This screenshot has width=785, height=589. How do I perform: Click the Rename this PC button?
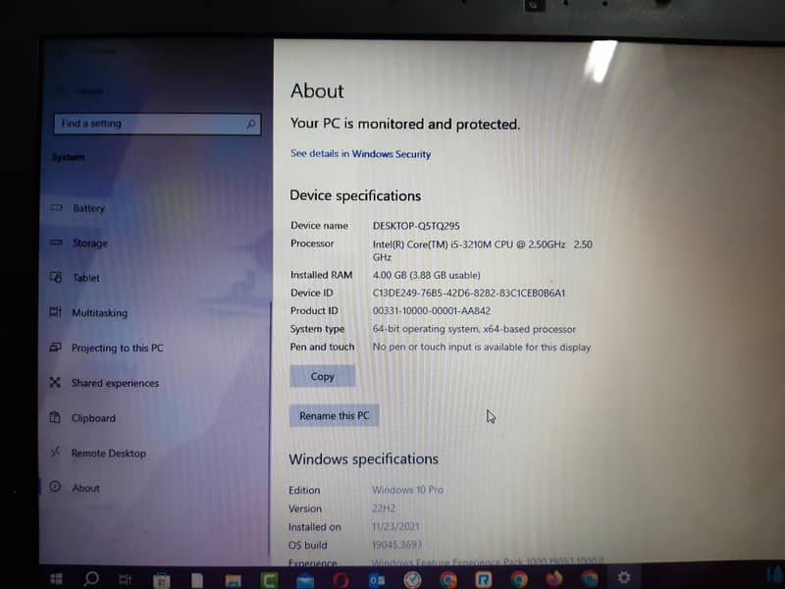click(334, 415)
